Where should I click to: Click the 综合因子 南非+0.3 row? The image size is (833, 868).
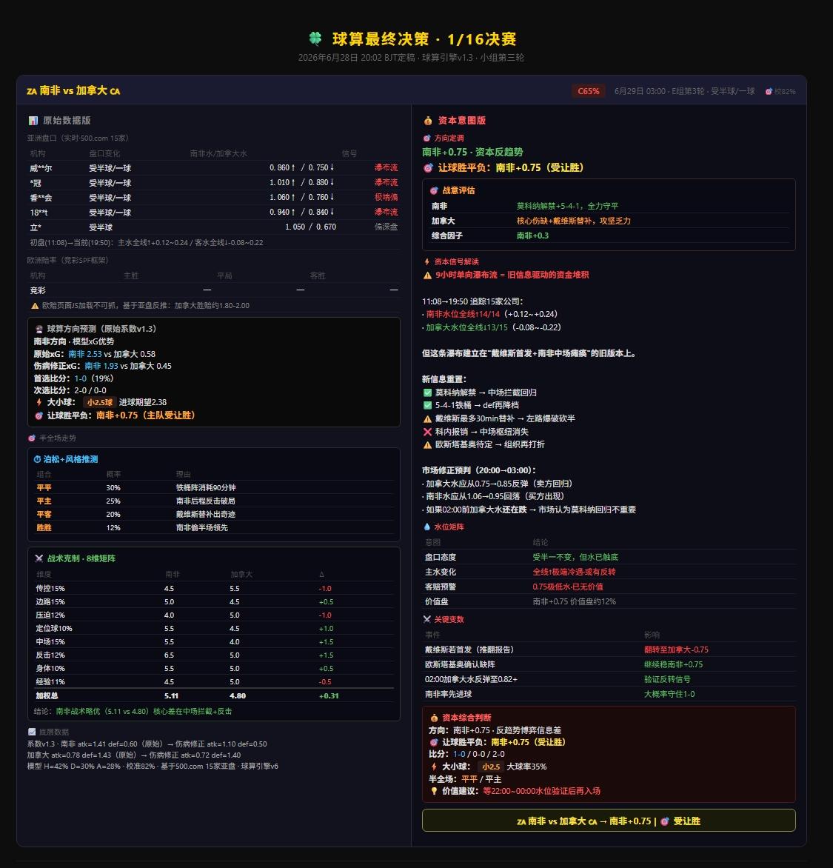point(609,236)
